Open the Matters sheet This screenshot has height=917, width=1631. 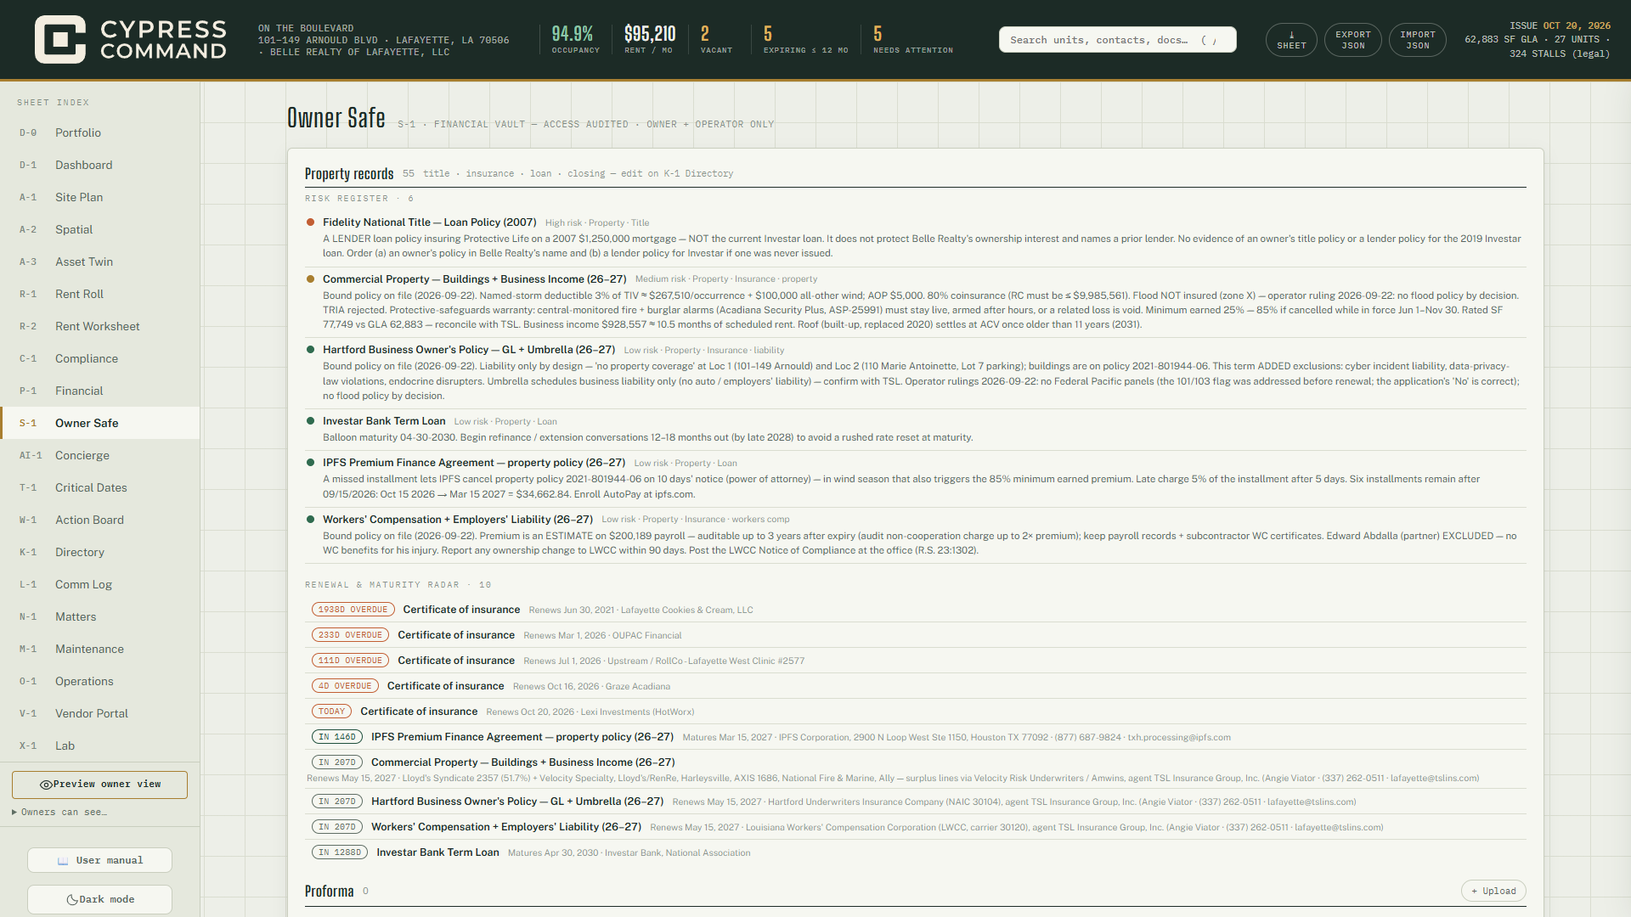(x=100, y=617)
